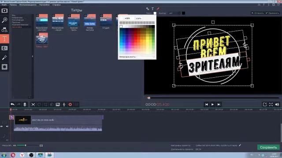Screen dimensions: 282x158
Task: Favorite the 'Studio' title preset
Action: pyautogui.click(x=101, y=16)
